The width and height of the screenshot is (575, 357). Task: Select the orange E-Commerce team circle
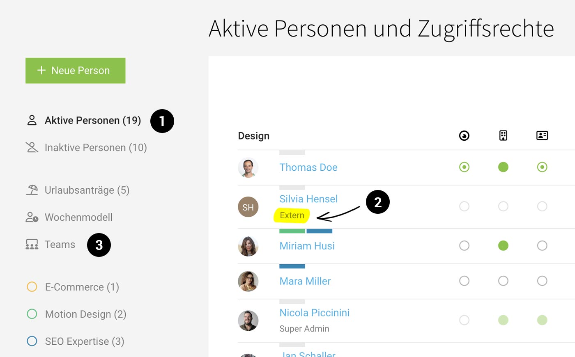click(32, 287)
